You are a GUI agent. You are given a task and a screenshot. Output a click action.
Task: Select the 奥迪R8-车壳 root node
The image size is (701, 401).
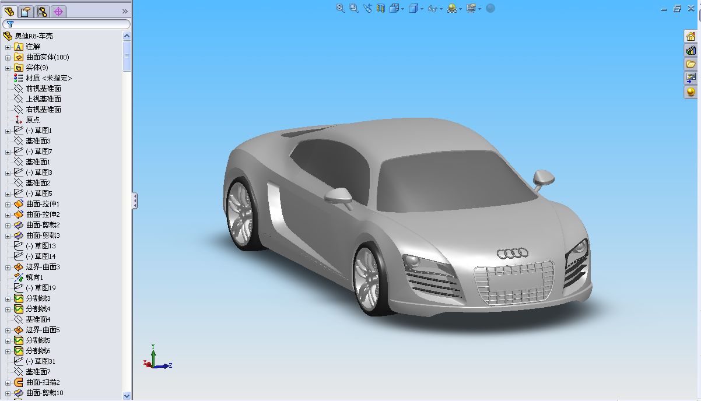click(x=34, y=36)
